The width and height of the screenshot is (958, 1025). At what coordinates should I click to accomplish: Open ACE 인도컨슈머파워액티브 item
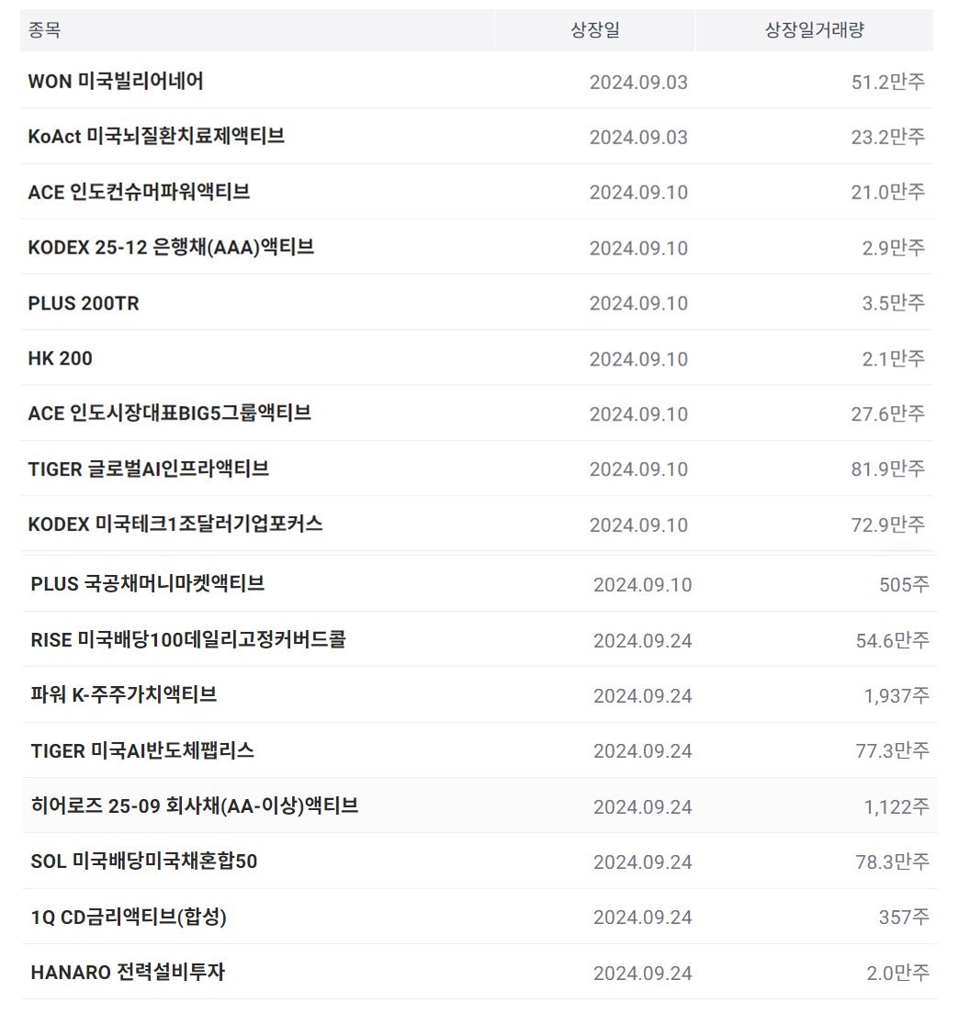pyautogui.click(x=140, y=192)
